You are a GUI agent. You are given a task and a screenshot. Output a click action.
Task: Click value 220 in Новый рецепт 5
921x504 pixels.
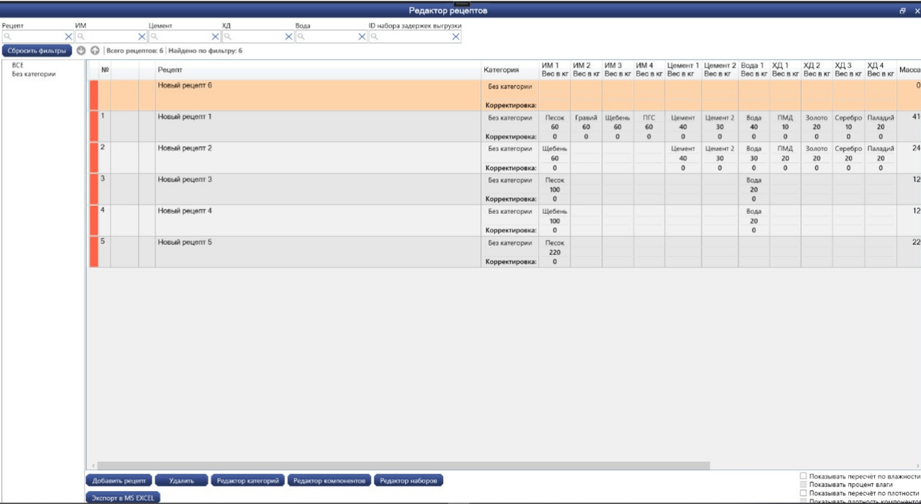555,252
